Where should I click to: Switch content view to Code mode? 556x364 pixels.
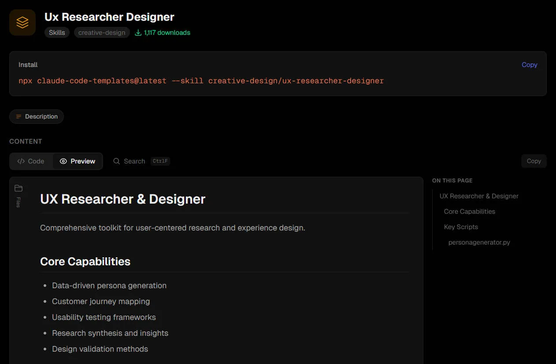31,161
